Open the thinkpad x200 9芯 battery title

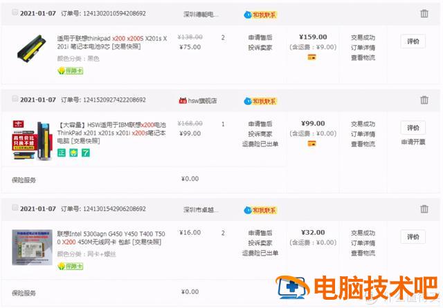point(112,43)
